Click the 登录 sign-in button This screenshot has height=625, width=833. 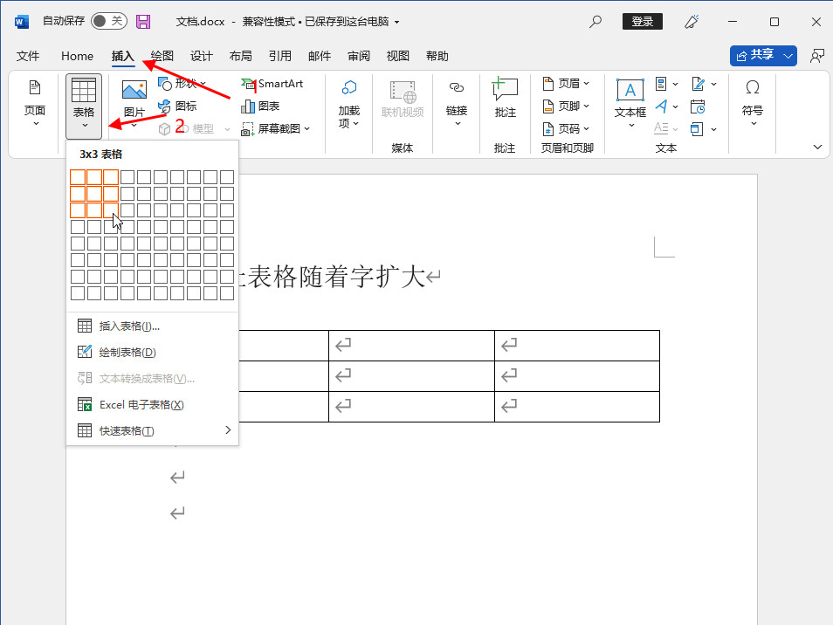pyautogui.click(x=643, y=22)
